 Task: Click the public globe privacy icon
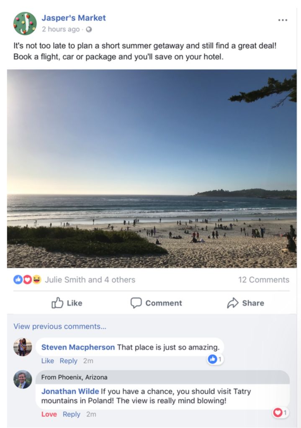pyautogui.click(x=89, y=30)
